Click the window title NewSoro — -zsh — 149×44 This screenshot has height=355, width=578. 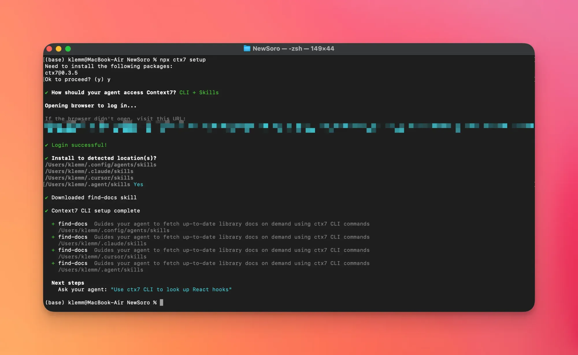coord(293,49)
